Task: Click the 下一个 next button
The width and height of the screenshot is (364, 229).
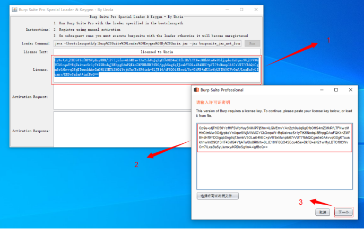Action: click(x=344, y=212)
